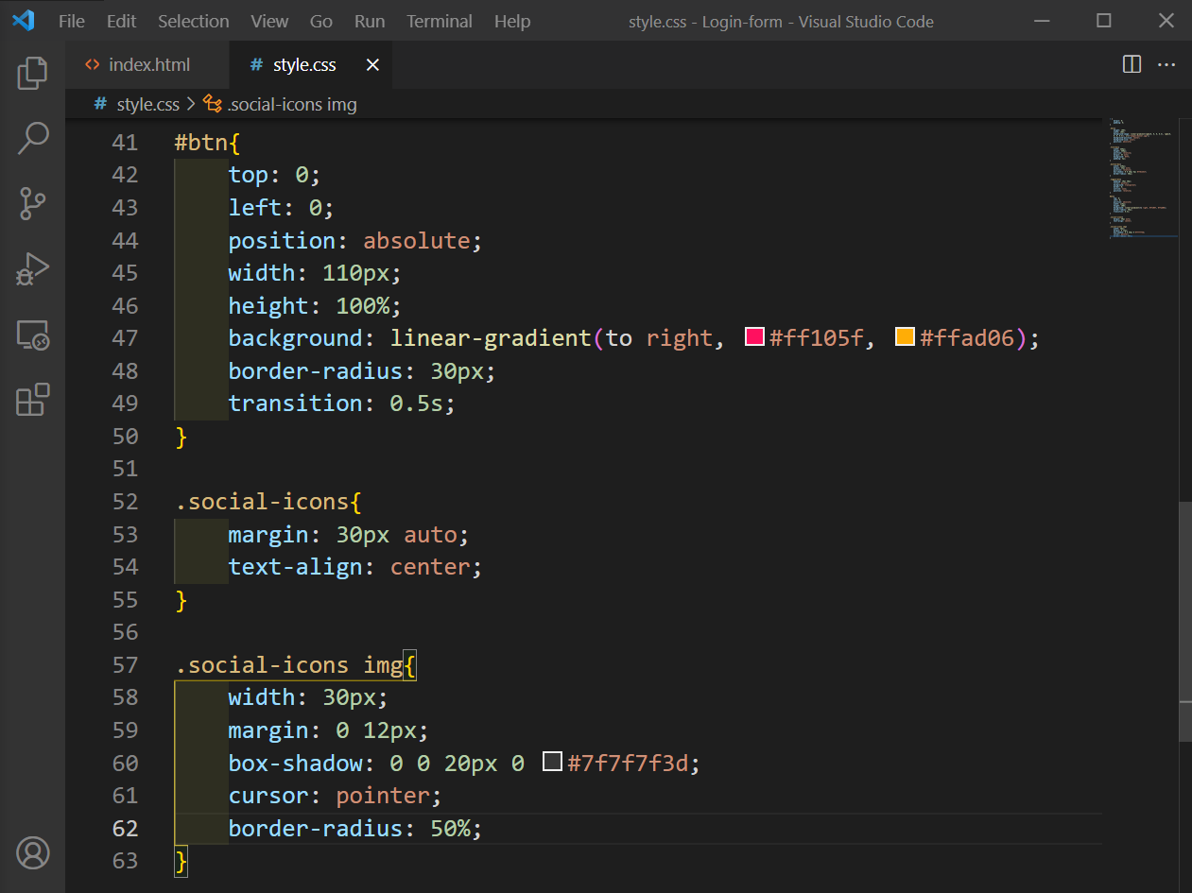The width and height of the screenshot is (1192, 893).
Task: Click the closing brace on line 63
Action: click(181, 861)
